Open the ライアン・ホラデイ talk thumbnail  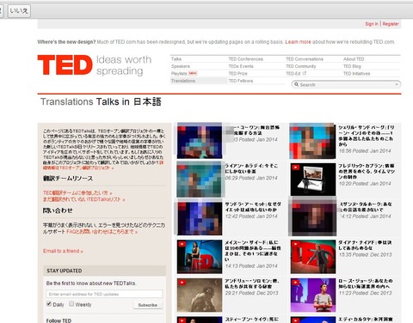click(x=200, y=180)
